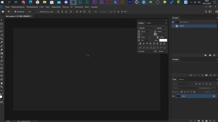Select the Rectangular Marquee tool
Viewport: 218px width, 122px height.
[2, 27]
